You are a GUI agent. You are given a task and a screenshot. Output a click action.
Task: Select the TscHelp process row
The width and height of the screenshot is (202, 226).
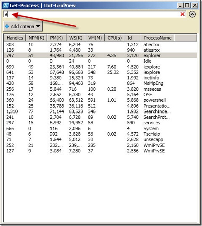100,134
